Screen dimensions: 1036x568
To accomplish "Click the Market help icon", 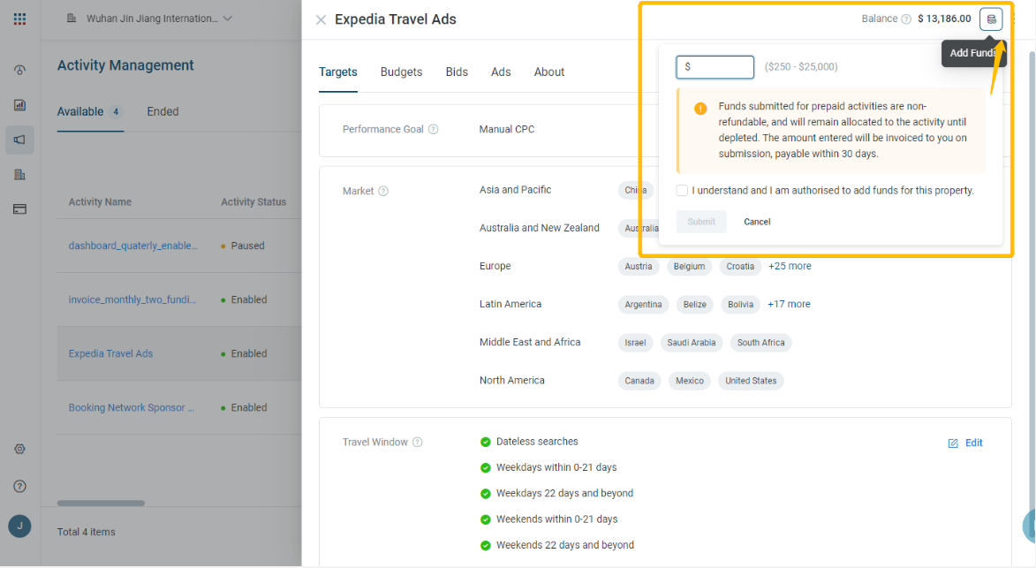I will (383, 191).
